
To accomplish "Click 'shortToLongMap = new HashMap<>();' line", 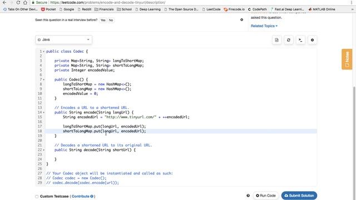I will coord(97,89).
